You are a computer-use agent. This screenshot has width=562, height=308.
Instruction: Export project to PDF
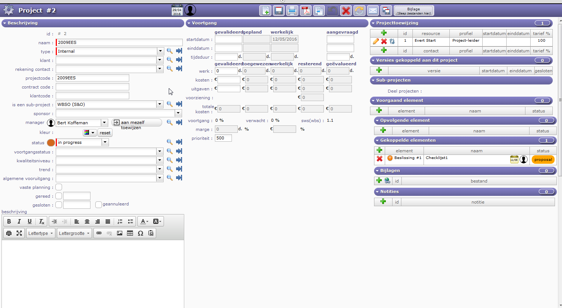[306, 11]
